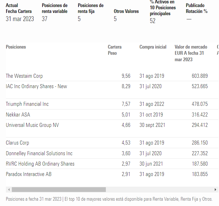This screenshot has width=219, height=206.
Task: Select weight value 5,01
Action: click(126, 115)
